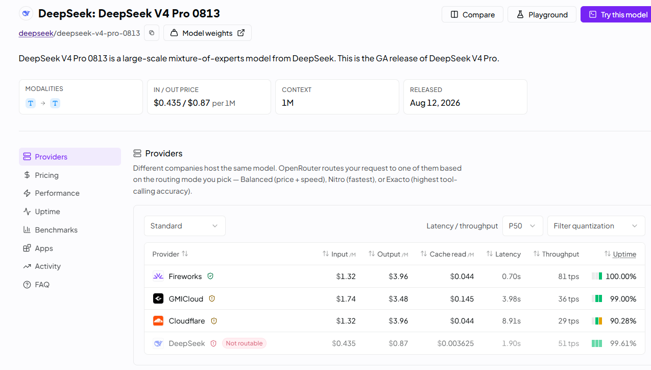The height and width of the screenshot is (370, 651).
Task: Expand the Filter quantization dropdown
Action: click(596, 226)
